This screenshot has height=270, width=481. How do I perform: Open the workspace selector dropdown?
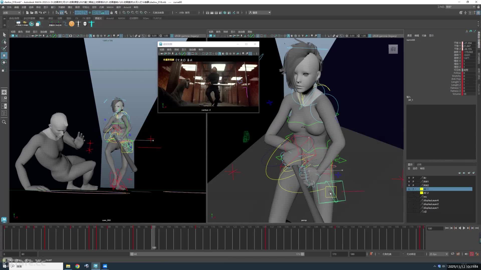pos(460,7)
